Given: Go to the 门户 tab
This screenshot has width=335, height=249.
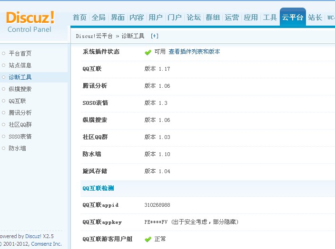Looking at the screenshot, I should tap(175, 18).
